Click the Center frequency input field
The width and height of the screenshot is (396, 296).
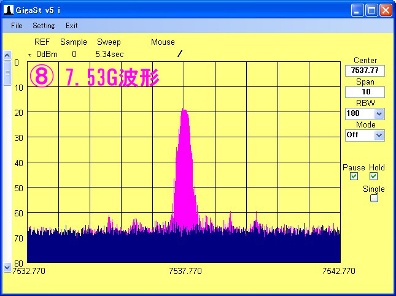(x=365, y=70)
